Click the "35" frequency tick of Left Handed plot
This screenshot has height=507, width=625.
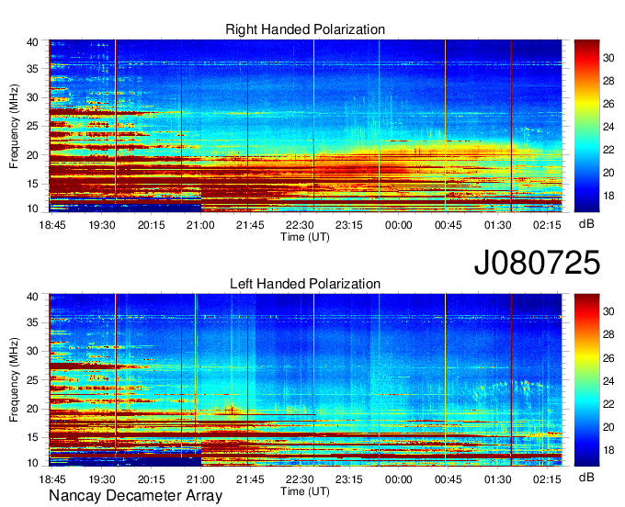click(32, 322)
